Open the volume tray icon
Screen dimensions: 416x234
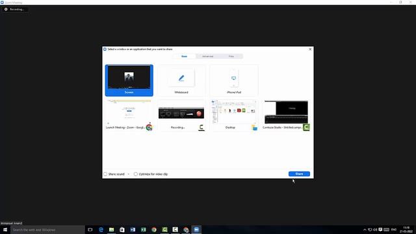(375, 229)
